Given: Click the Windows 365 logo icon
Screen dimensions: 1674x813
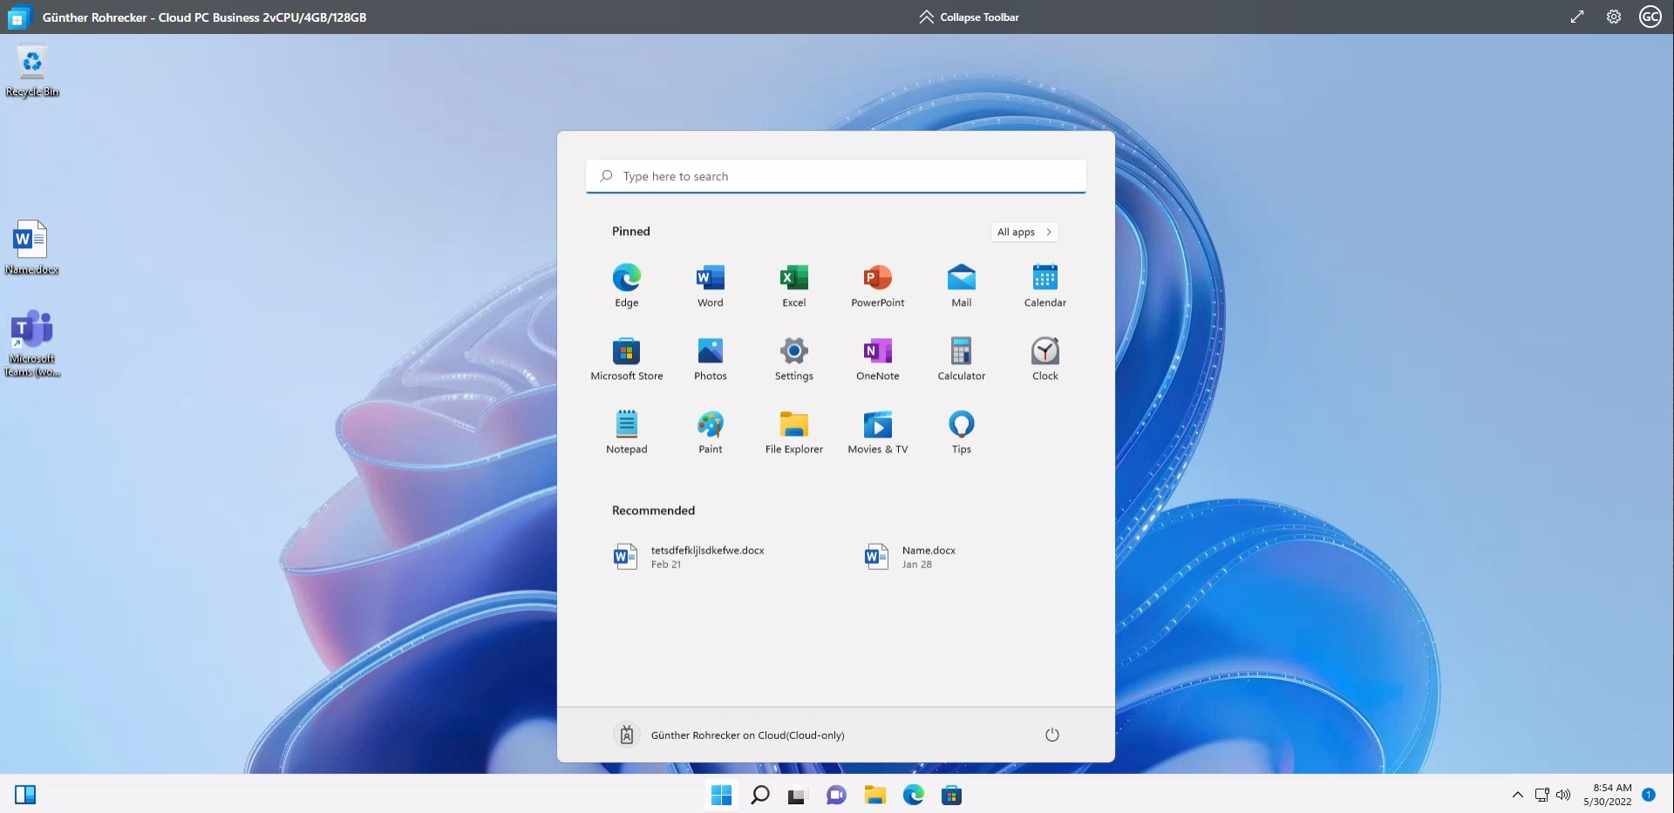Looking at the screenshot, I should pyautogui.click(x=17, y=17).
